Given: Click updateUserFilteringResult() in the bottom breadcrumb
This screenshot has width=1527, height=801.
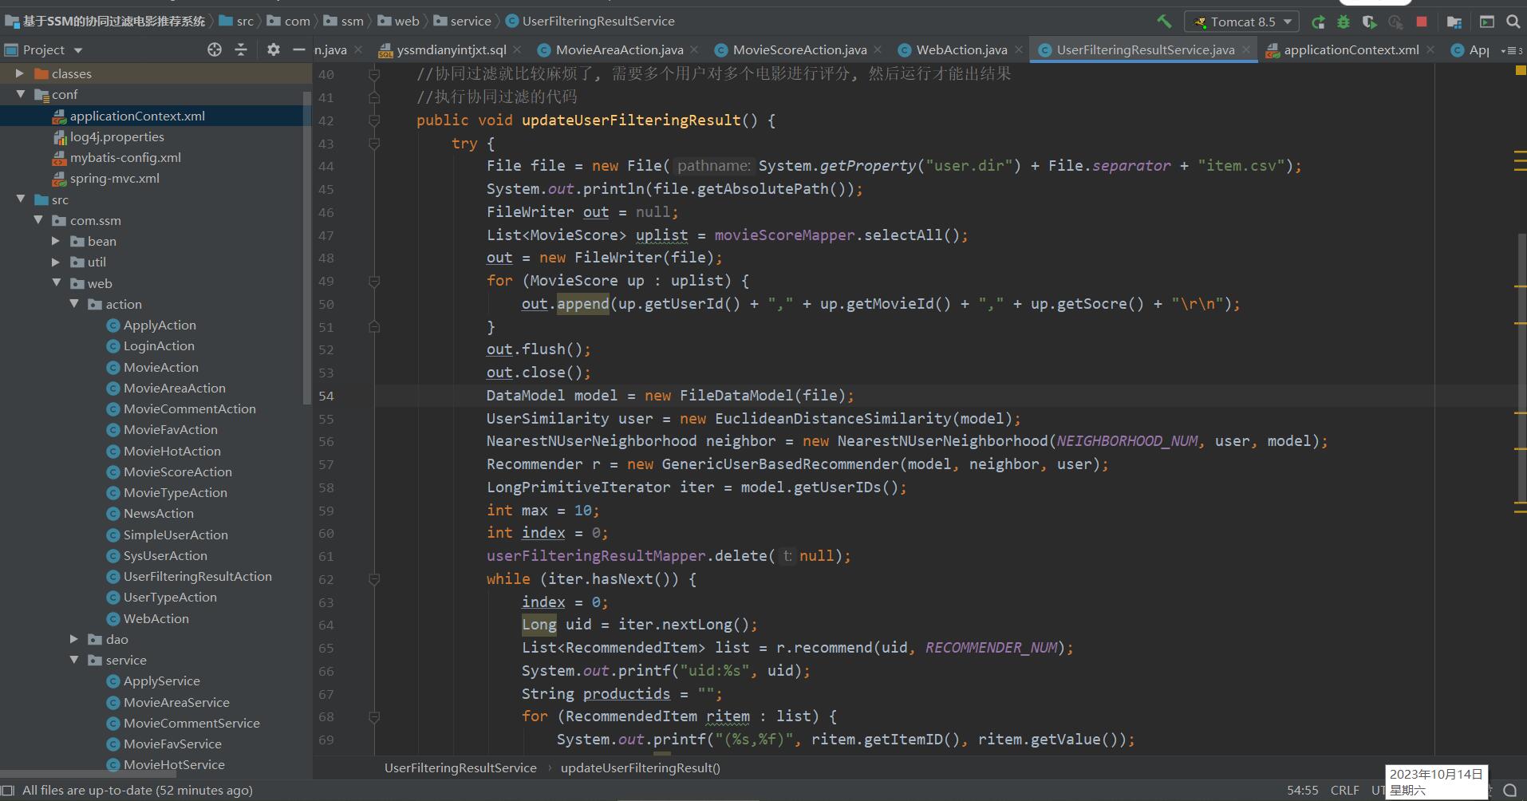Looking at the screenshot, I should point(641,767).
